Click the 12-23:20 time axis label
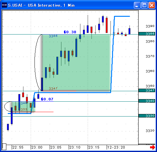The image size is (157, 152). [x=116, y=147]
